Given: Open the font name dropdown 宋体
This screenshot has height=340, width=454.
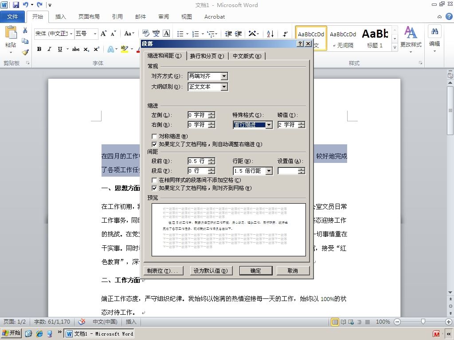Looking at the screenshot, I should click(x=54, y=34).
